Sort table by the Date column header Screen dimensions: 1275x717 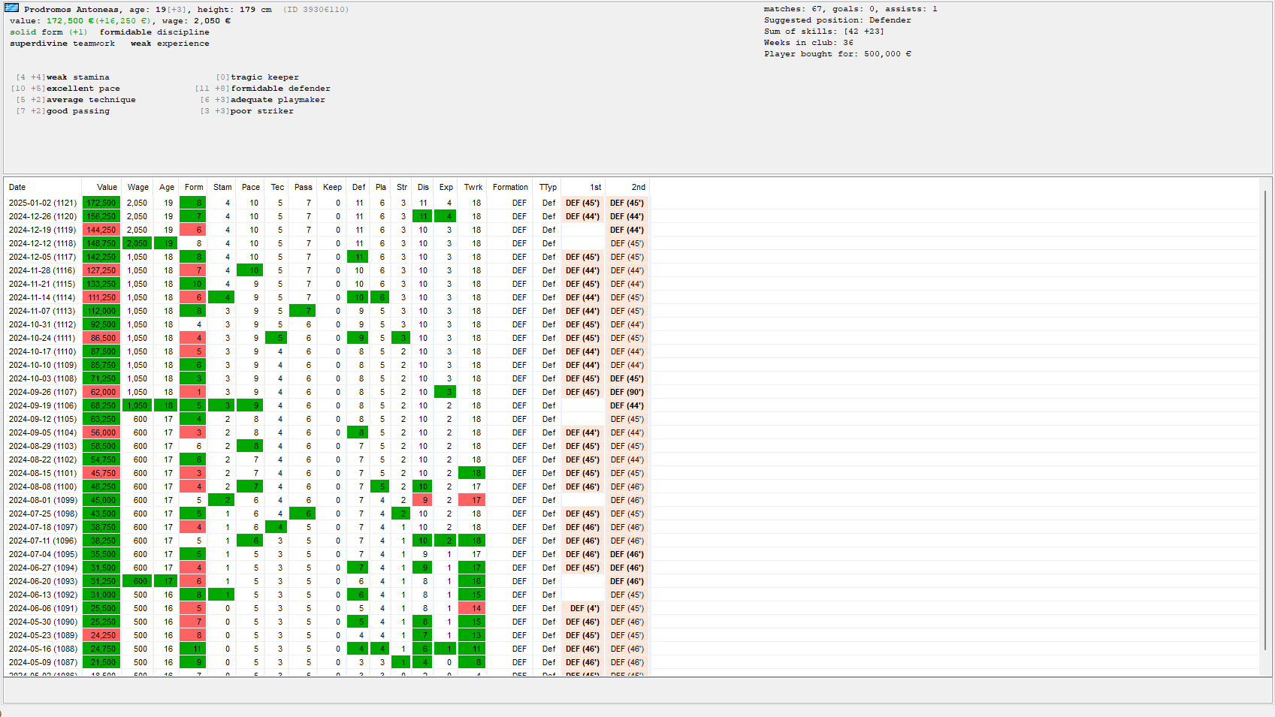(43, 187)
